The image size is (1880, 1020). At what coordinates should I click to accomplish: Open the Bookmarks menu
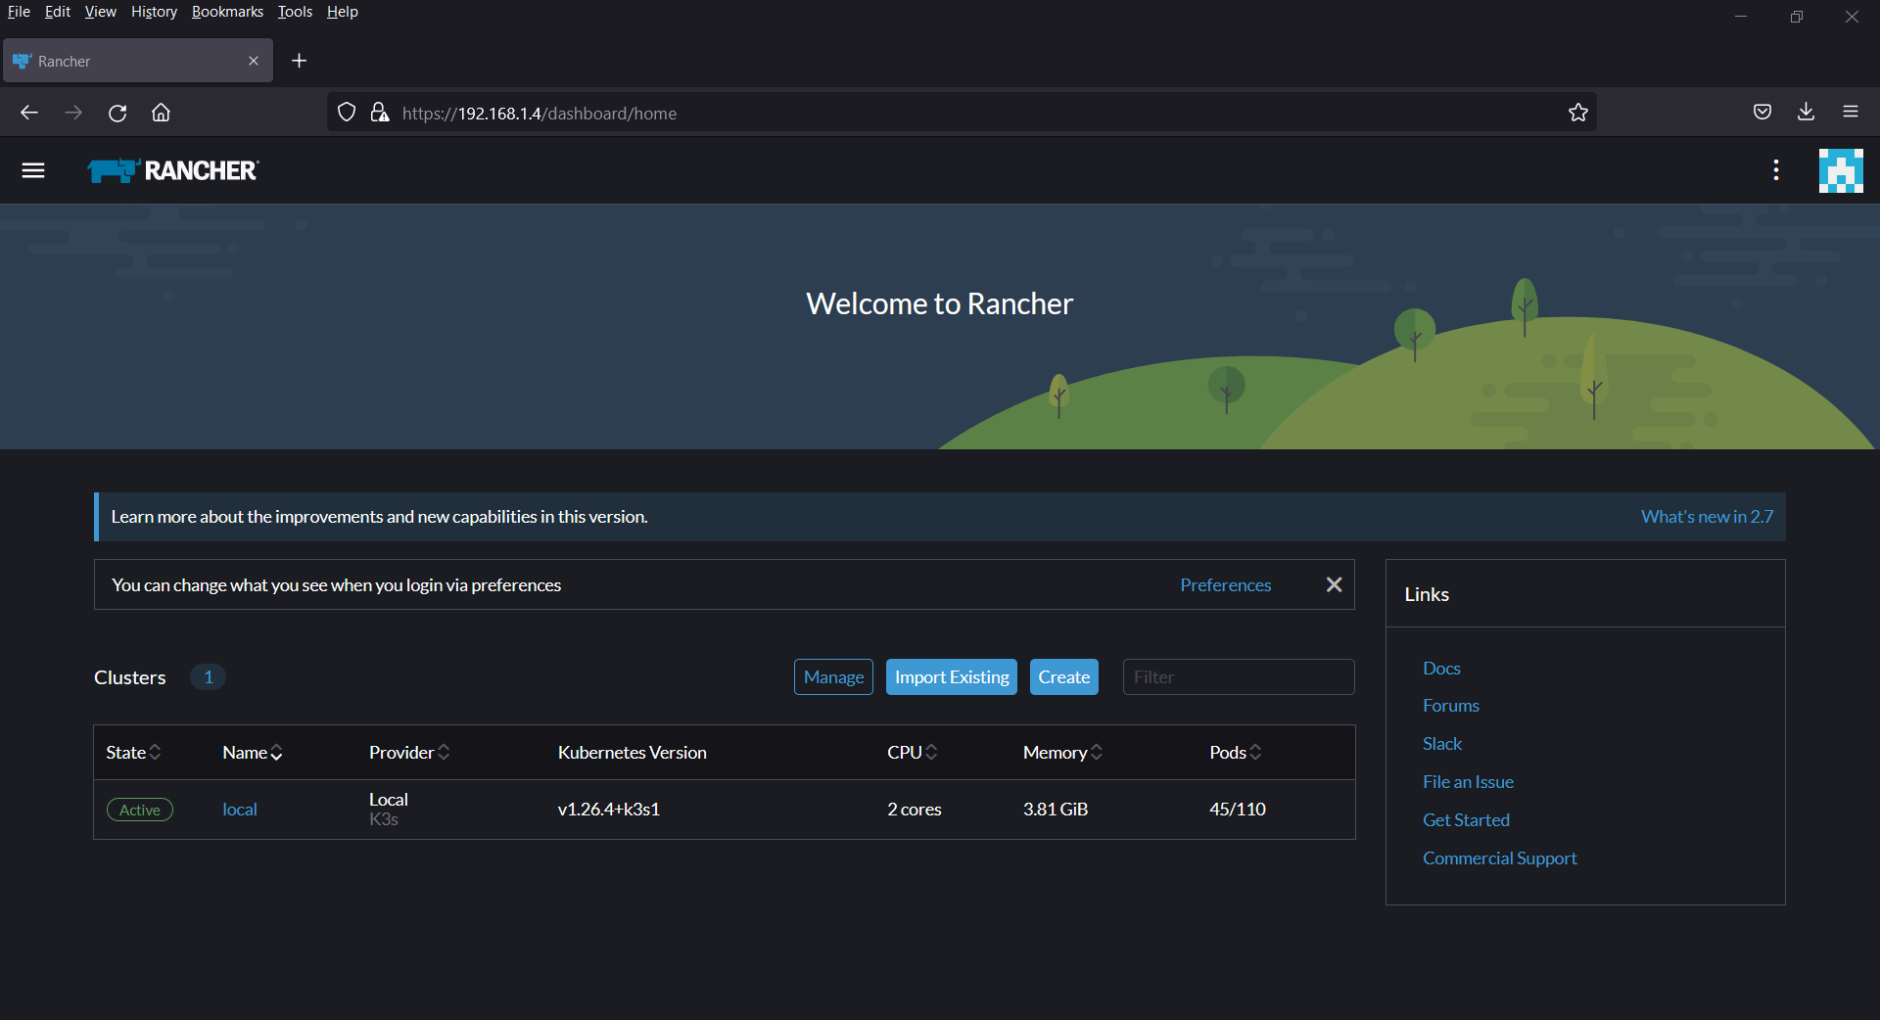[227, 12]
